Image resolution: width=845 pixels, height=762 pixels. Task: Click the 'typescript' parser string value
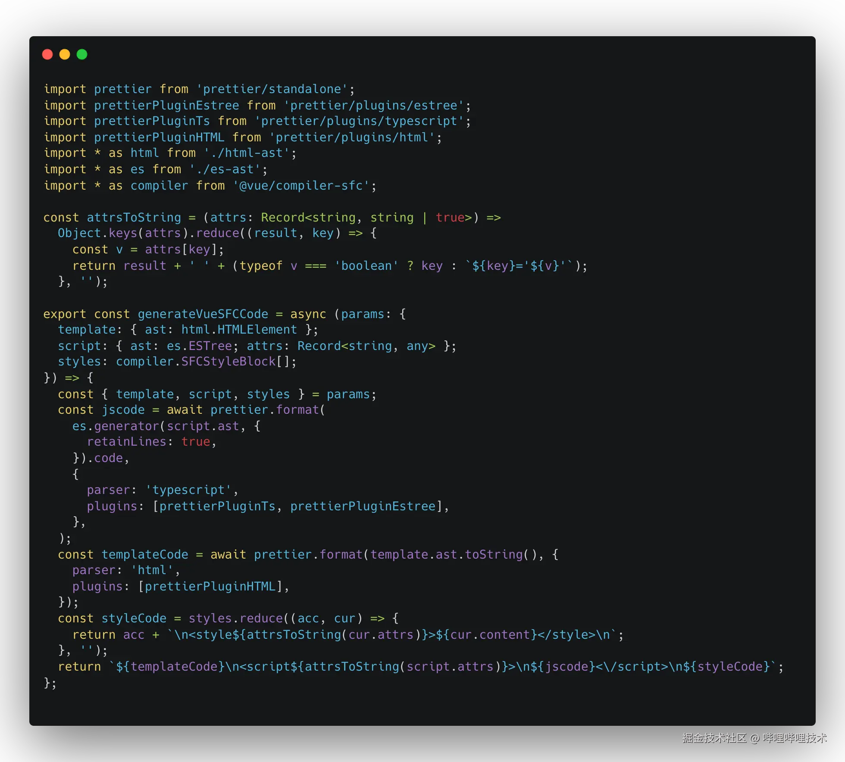click(x=188, y=490)
